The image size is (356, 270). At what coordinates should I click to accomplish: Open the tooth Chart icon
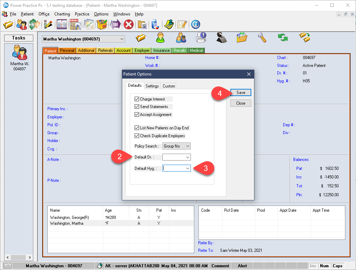click(x=75, y=24)
